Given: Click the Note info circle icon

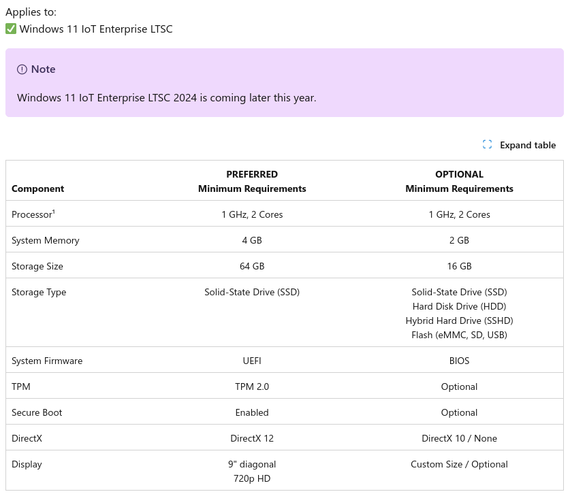Looking at the screenshot, I should coord(22,69).
